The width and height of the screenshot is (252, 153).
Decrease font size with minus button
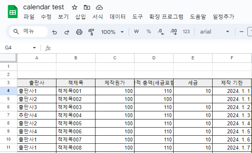click(242, 32)
